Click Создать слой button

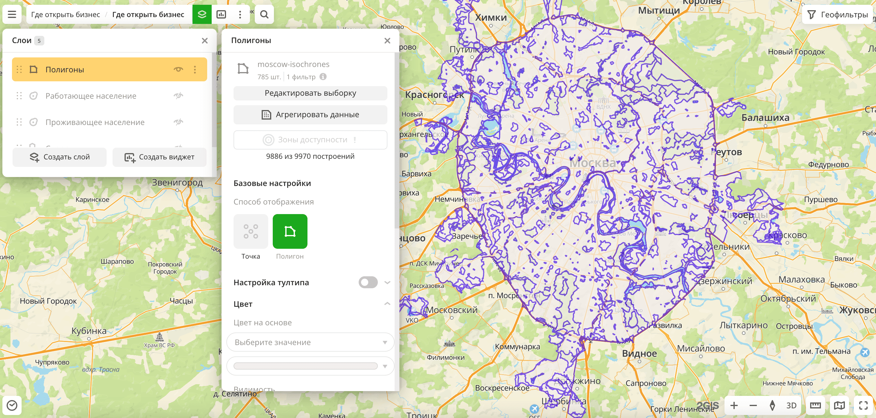click(x=60, y=157)
